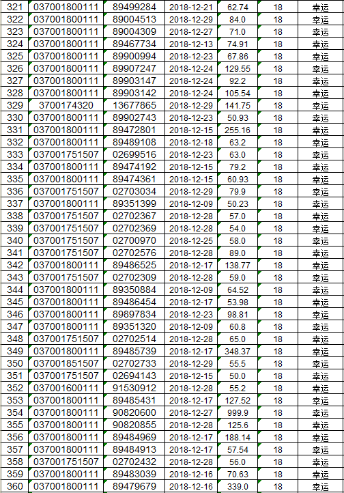Viewport: 344px width, 493px height.
Task: Click invoice number 91530912 cell
Action: (x=134, y=388)
